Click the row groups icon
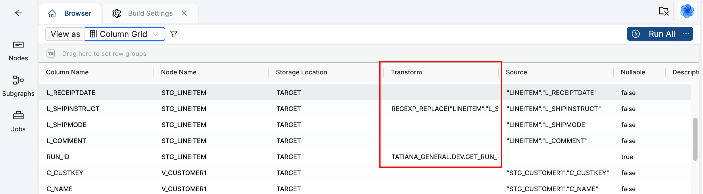This screenshot has width=703, height=194. click(x=51, y=54)
